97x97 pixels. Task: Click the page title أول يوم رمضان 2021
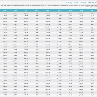(81, 2)
